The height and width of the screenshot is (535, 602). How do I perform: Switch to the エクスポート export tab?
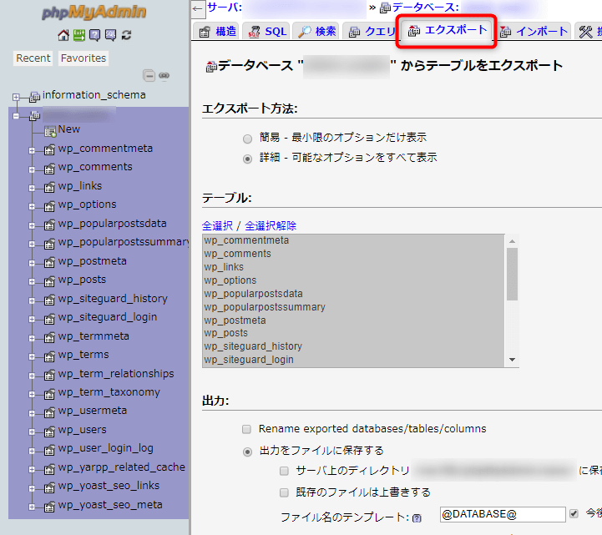pos(447,30)
